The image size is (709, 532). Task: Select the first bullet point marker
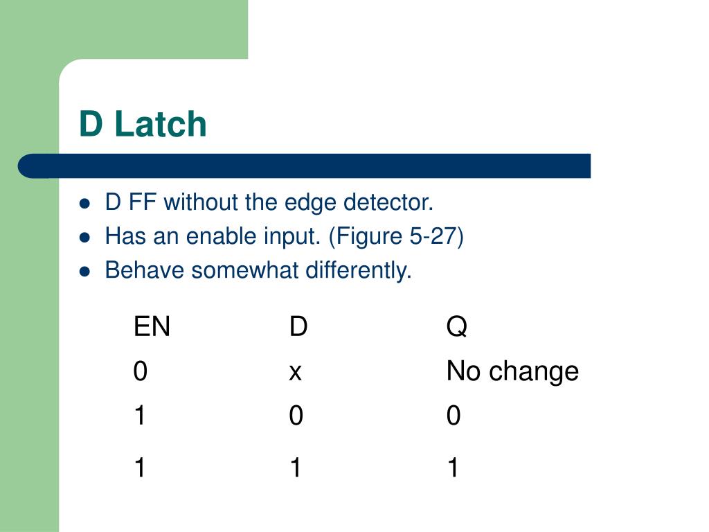tap(84, 204)
